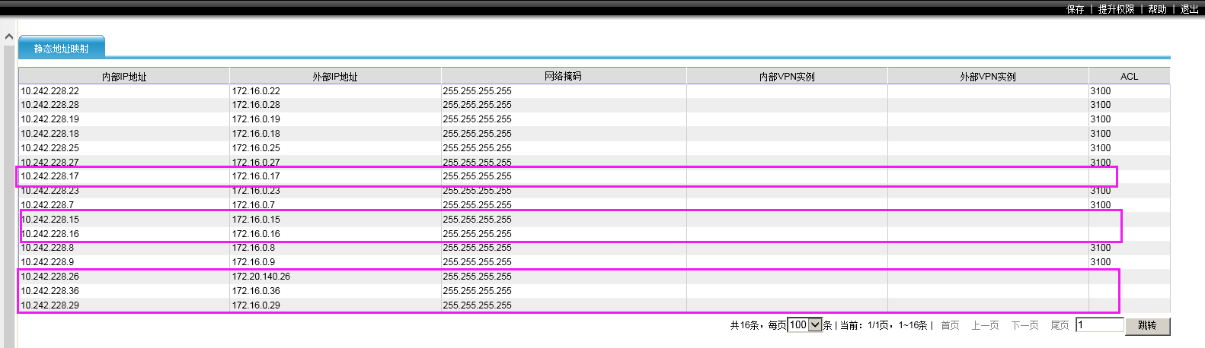This screenshot has height=348, width=1205.
Task: Open the per-page 100 dropdown
Action: 804,324
